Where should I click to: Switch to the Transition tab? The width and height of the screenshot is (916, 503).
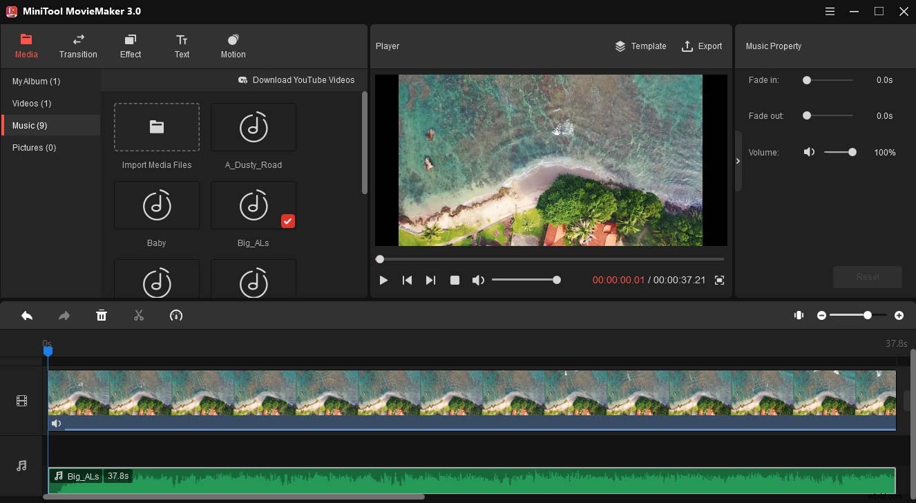(78, 46)
